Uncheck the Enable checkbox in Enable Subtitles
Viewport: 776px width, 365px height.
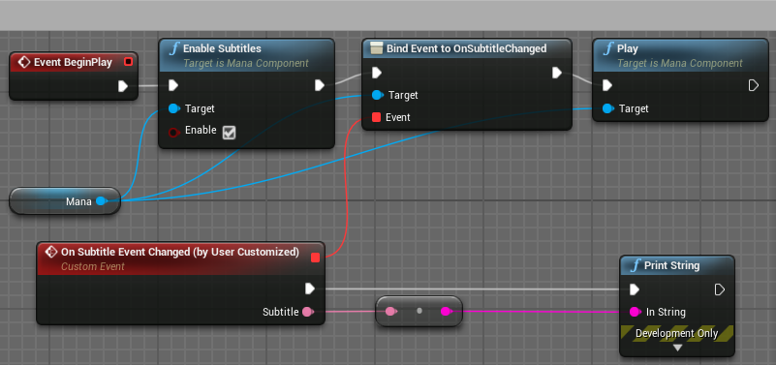pos(229,132)
